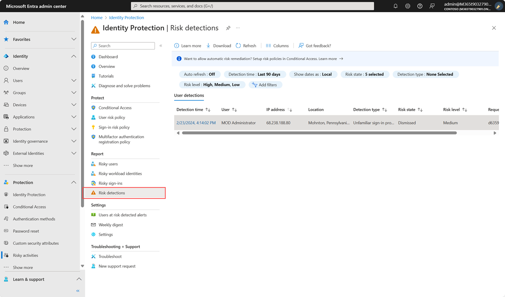Click the help question mark icon
Image resolution: width=505 pixels, height=297 pixels.
coord(420,6)
